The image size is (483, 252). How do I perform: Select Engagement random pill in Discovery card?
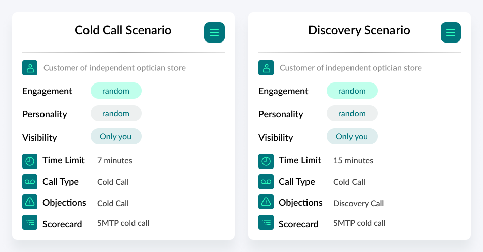pos(352,91)
